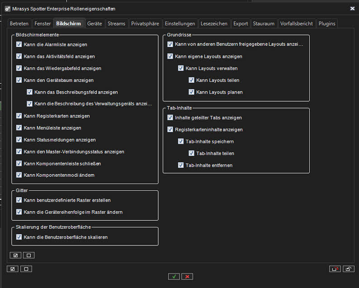Viewport: 359px width, 288px height.
Task: Click the green checkmark confirm button
Action: 174,276
